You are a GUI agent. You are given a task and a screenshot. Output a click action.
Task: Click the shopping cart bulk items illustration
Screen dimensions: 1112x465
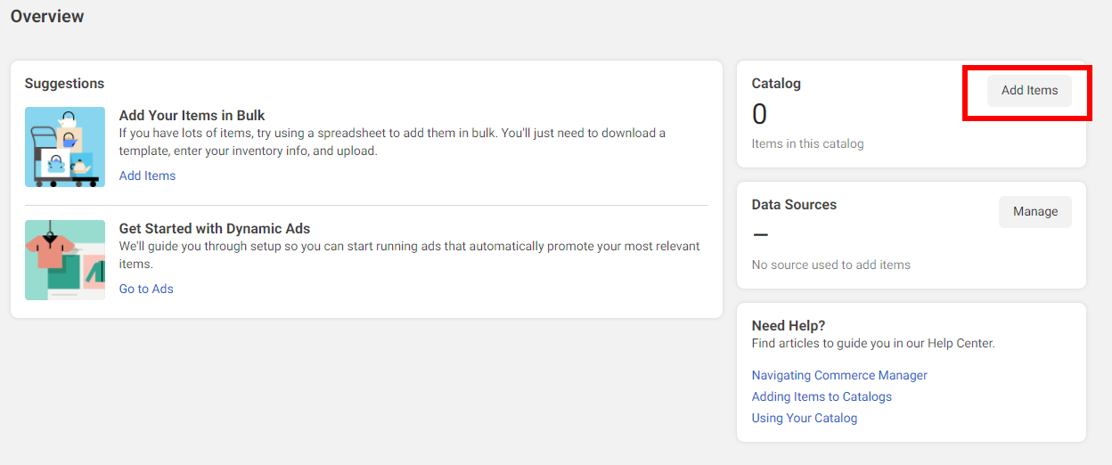tap(65, 147)
